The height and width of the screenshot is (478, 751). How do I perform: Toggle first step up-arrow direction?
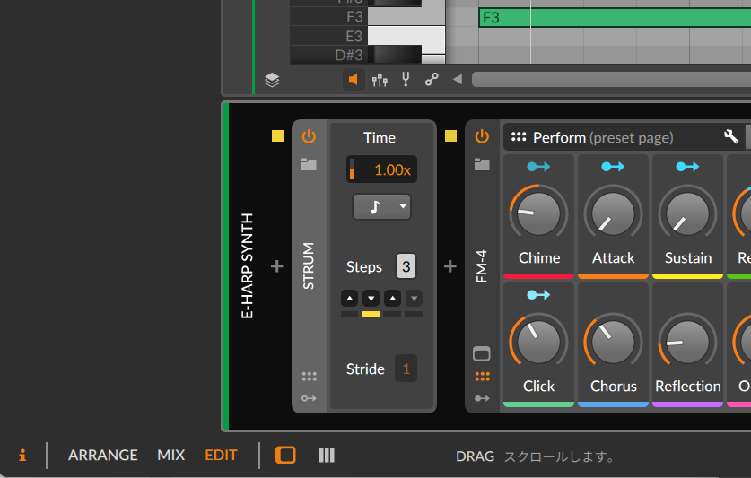point(350,299)
